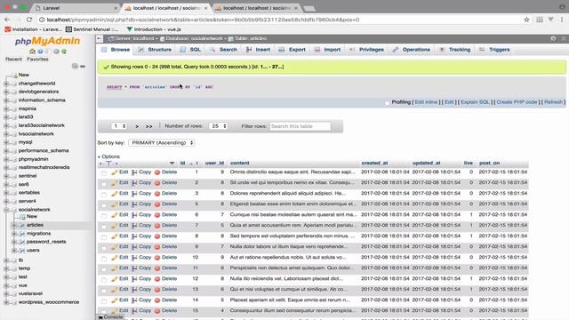Switch to the Structure tab
The width and height of the screenshot is (569, 320).
pos(155,50)
